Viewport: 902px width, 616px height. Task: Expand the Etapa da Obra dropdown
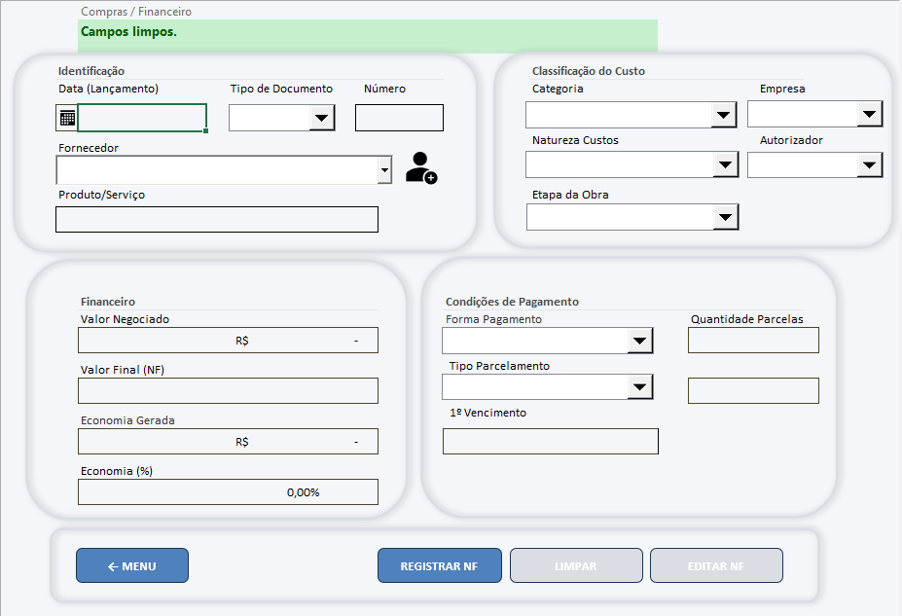click(726, 217)
